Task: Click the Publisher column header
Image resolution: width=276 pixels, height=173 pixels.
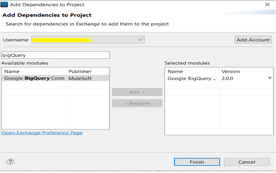Action: click(x=88, y=71)
